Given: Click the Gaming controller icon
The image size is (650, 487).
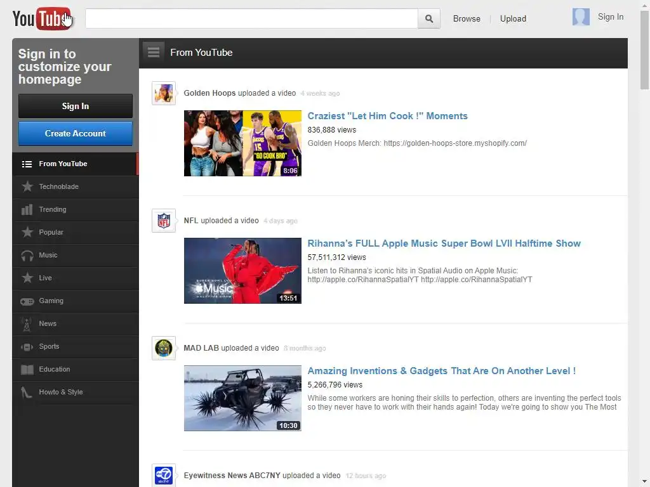Looking at the screenshot, I should (x=27, y=301).
